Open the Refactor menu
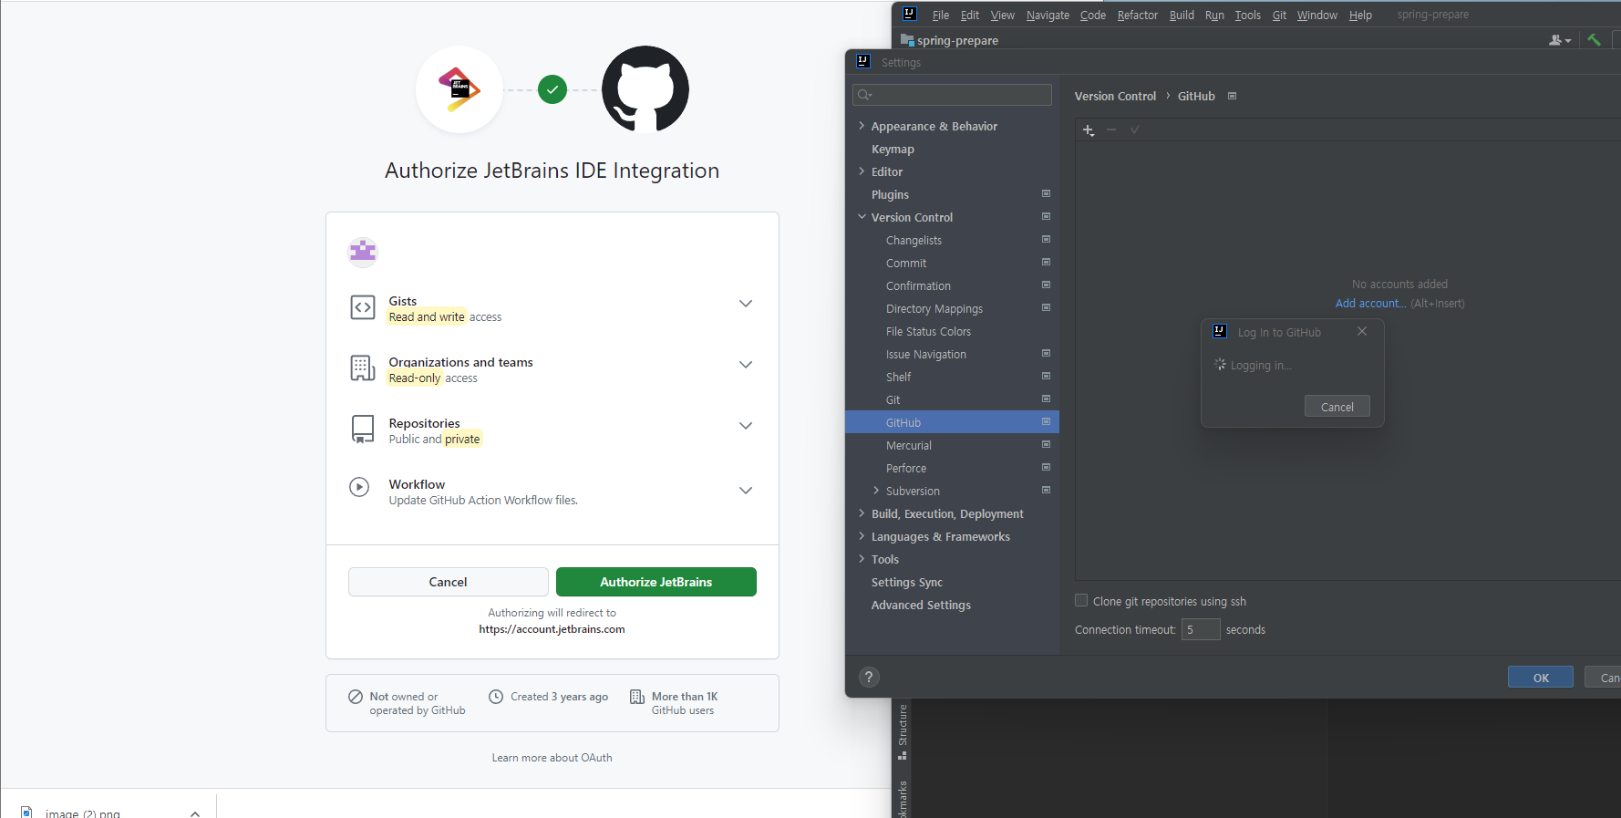The height and width of the screenshot is (818, 1621). [1138, 15]
